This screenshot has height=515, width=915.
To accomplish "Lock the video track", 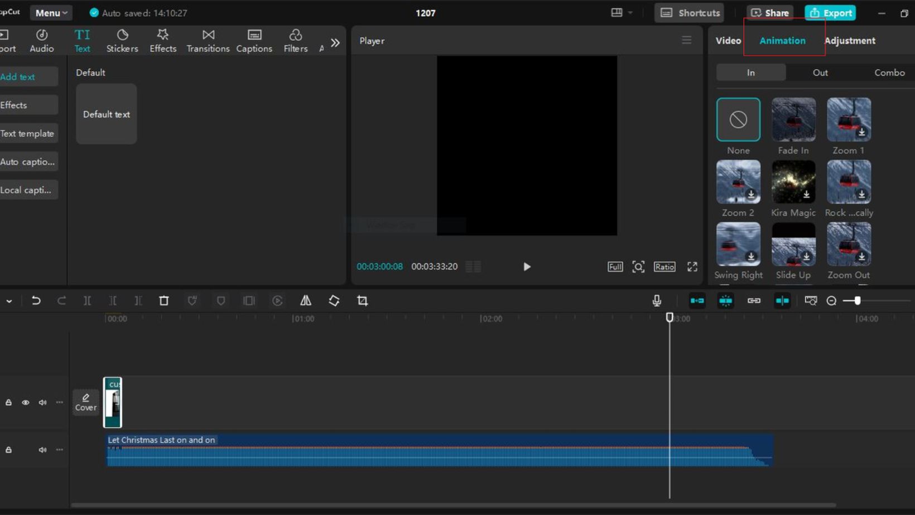I will coord(8,402).
